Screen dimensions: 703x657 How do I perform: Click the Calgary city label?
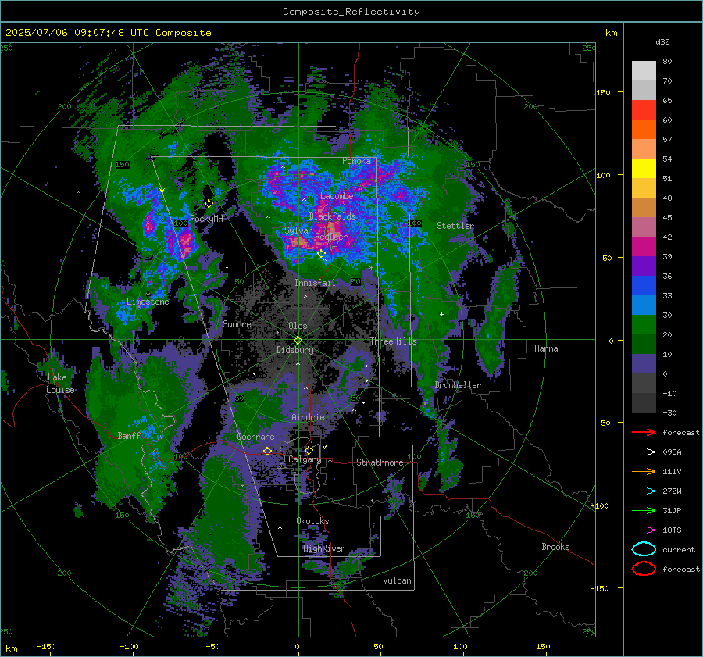click(305, 459)
